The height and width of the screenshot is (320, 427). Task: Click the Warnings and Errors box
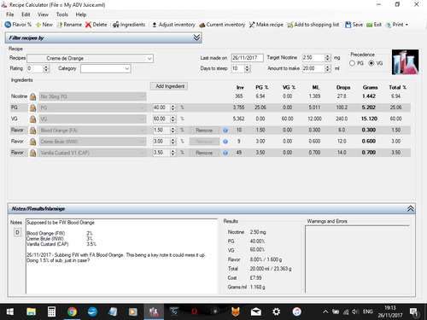coord(358,259)
